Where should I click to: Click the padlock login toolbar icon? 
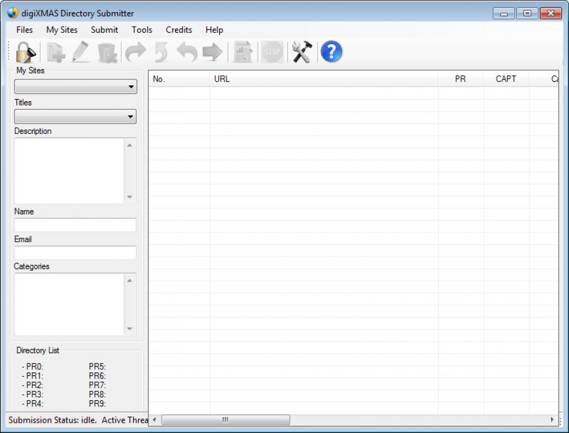click(x=25, y=52)
